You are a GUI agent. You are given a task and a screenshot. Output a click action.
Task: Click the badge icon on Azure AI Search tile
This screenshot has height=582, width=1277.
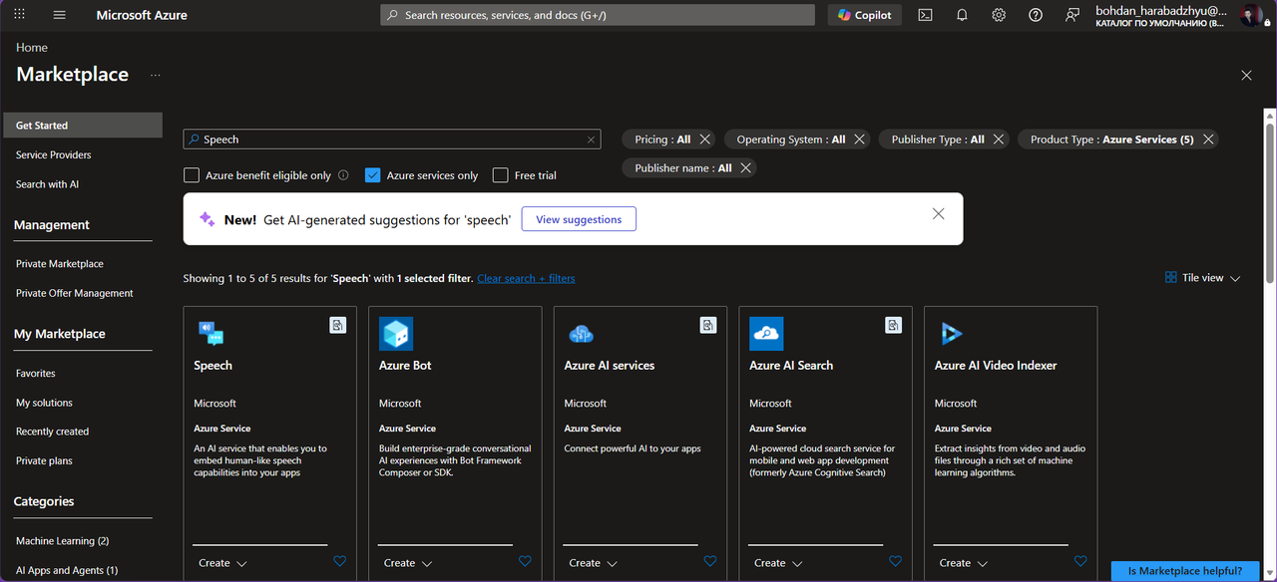point(893,325)
